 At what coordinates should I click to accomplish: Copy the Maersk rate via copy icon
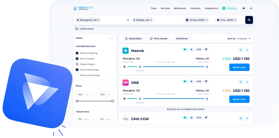[x=241, y=50]
